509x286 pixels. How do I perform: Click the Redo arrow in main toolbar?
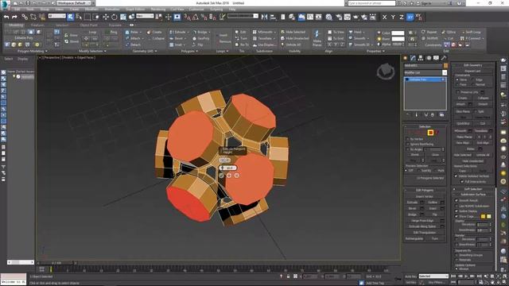pyautogui.click(x=14, y=17)
